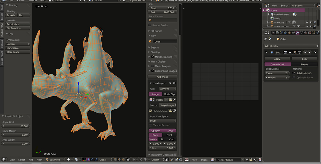Screen dimensions: 321x164
Task: Open the Unwrap dropdown
Action: click(18, 44)
